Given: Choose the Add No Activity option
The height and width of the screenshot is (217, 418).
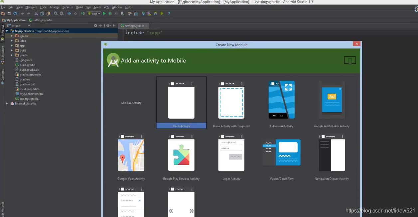Looking at the screenshot, I should pyautogui.click(x=131, y=103).
